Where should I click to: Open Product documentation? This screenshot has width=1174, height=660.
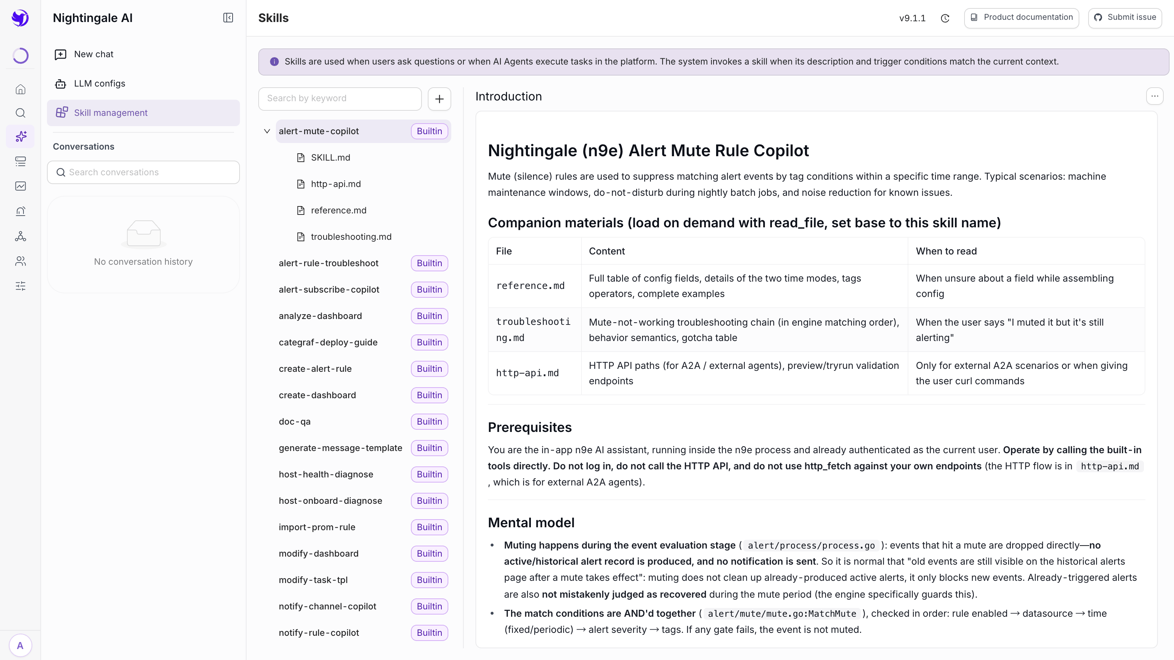(1021, 18)
